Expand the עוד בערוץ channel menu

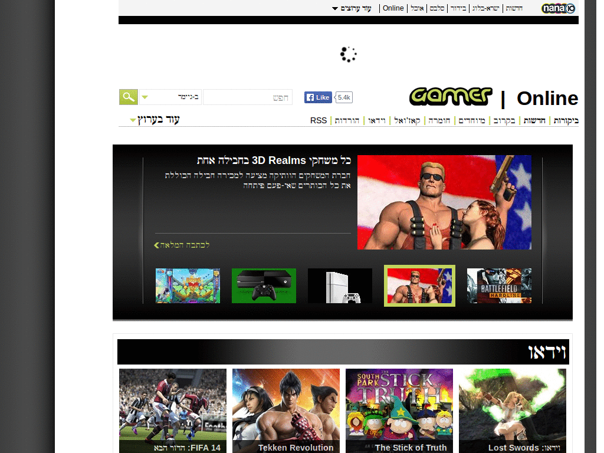[x=155, y=120]
